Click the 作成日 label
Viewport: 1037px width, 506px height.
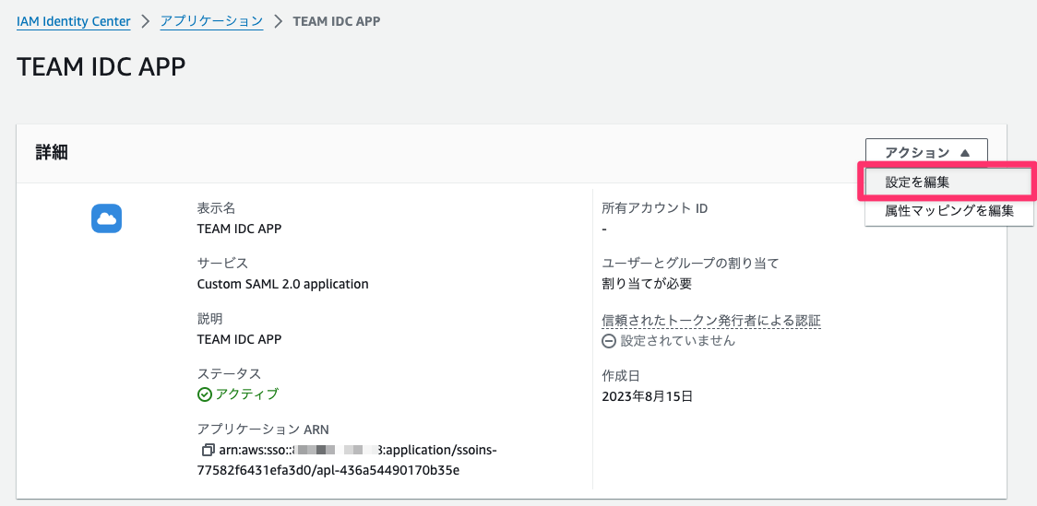coord(620,376)
